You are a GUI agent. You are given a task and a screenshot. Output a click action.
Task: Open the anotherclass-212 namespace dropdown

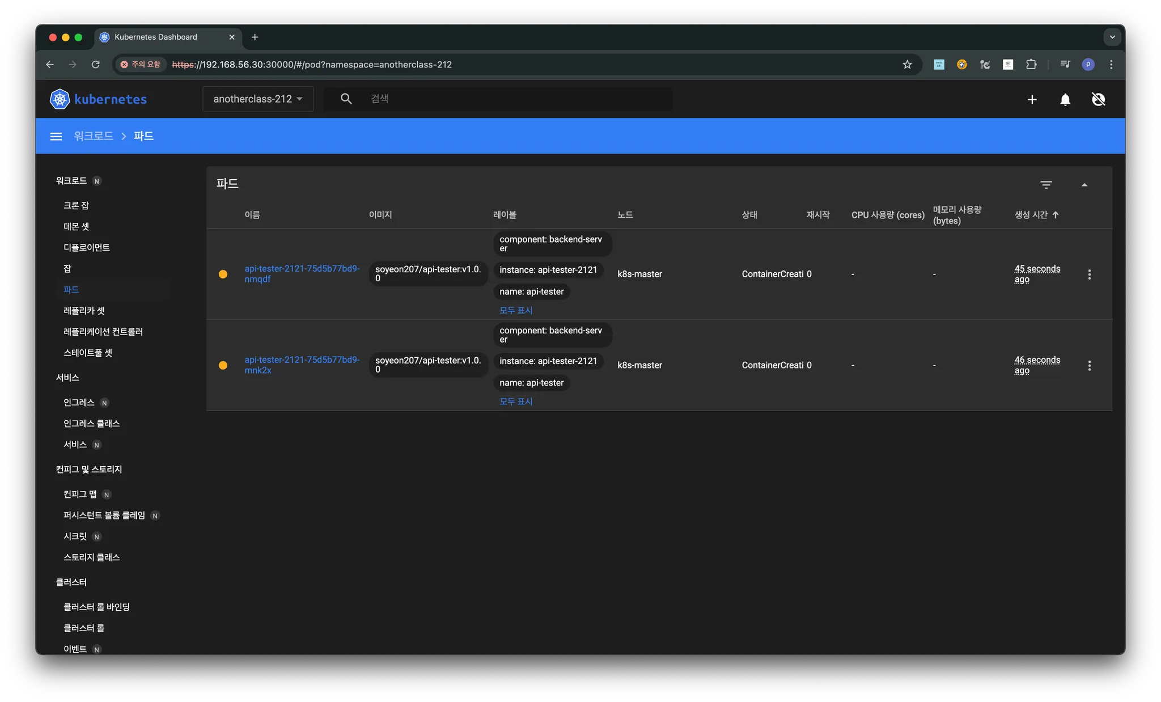click(x=257, y=99)
